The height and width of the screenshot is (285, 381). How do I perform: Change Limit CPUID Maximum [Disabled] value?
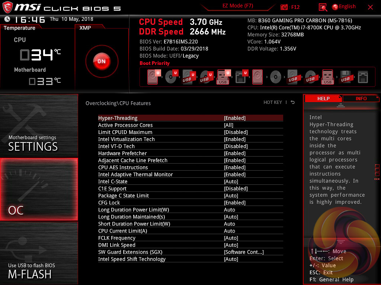click(x=236, y=132)
